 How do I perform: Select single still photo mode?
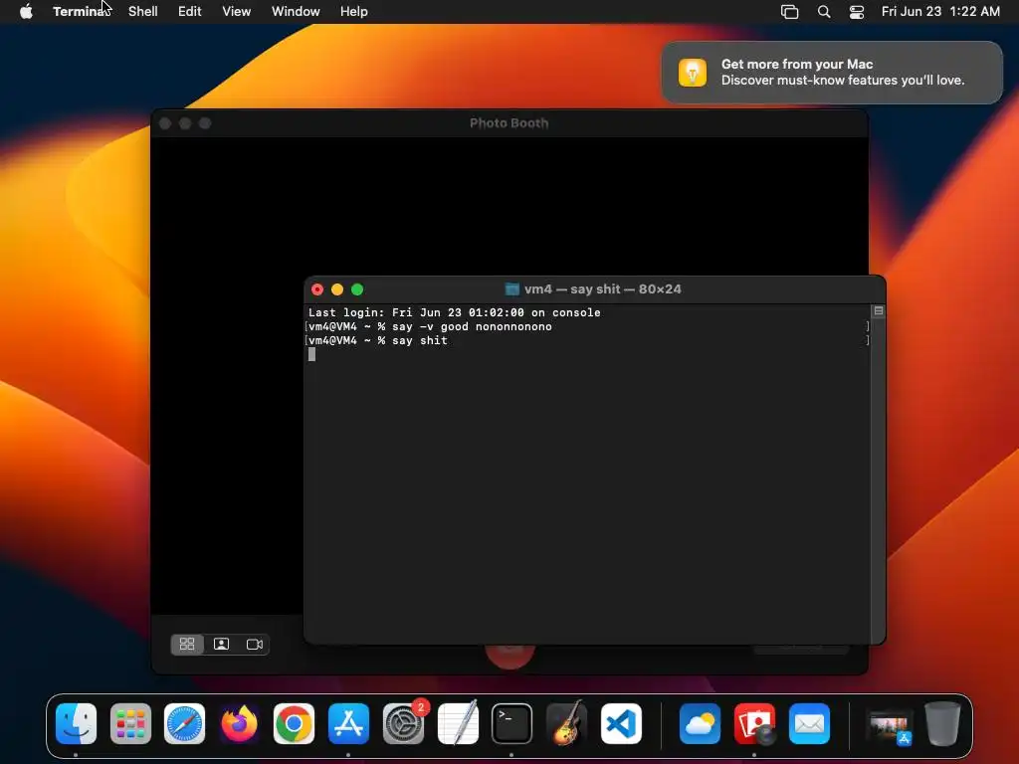pyautogui.click(x=221, y=644)
